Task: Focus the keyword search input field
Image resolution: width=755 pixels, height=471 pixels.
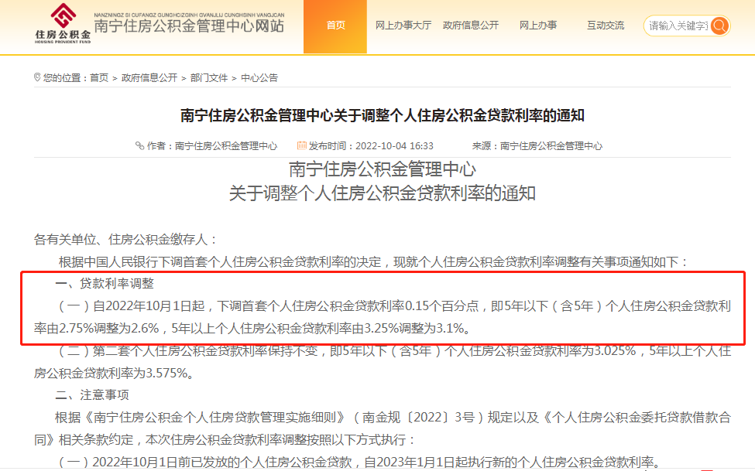Action: pyautogui.click(x=678, y=26)
